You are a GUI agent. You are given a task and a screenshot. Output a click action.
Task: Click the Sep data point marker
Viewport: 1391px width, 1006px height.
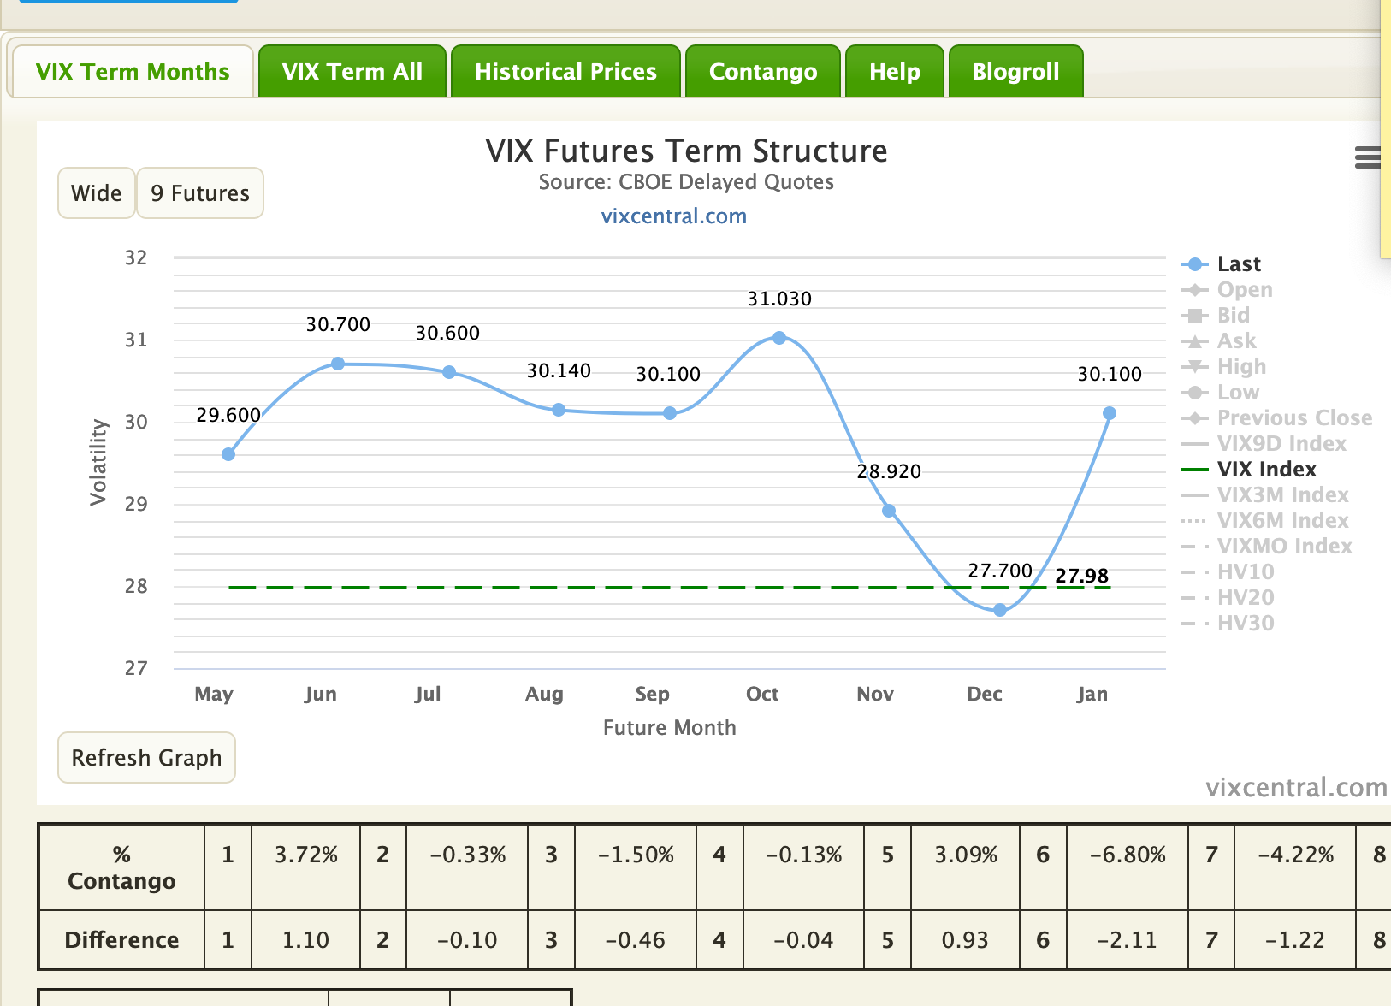click(x=670, y=413)
